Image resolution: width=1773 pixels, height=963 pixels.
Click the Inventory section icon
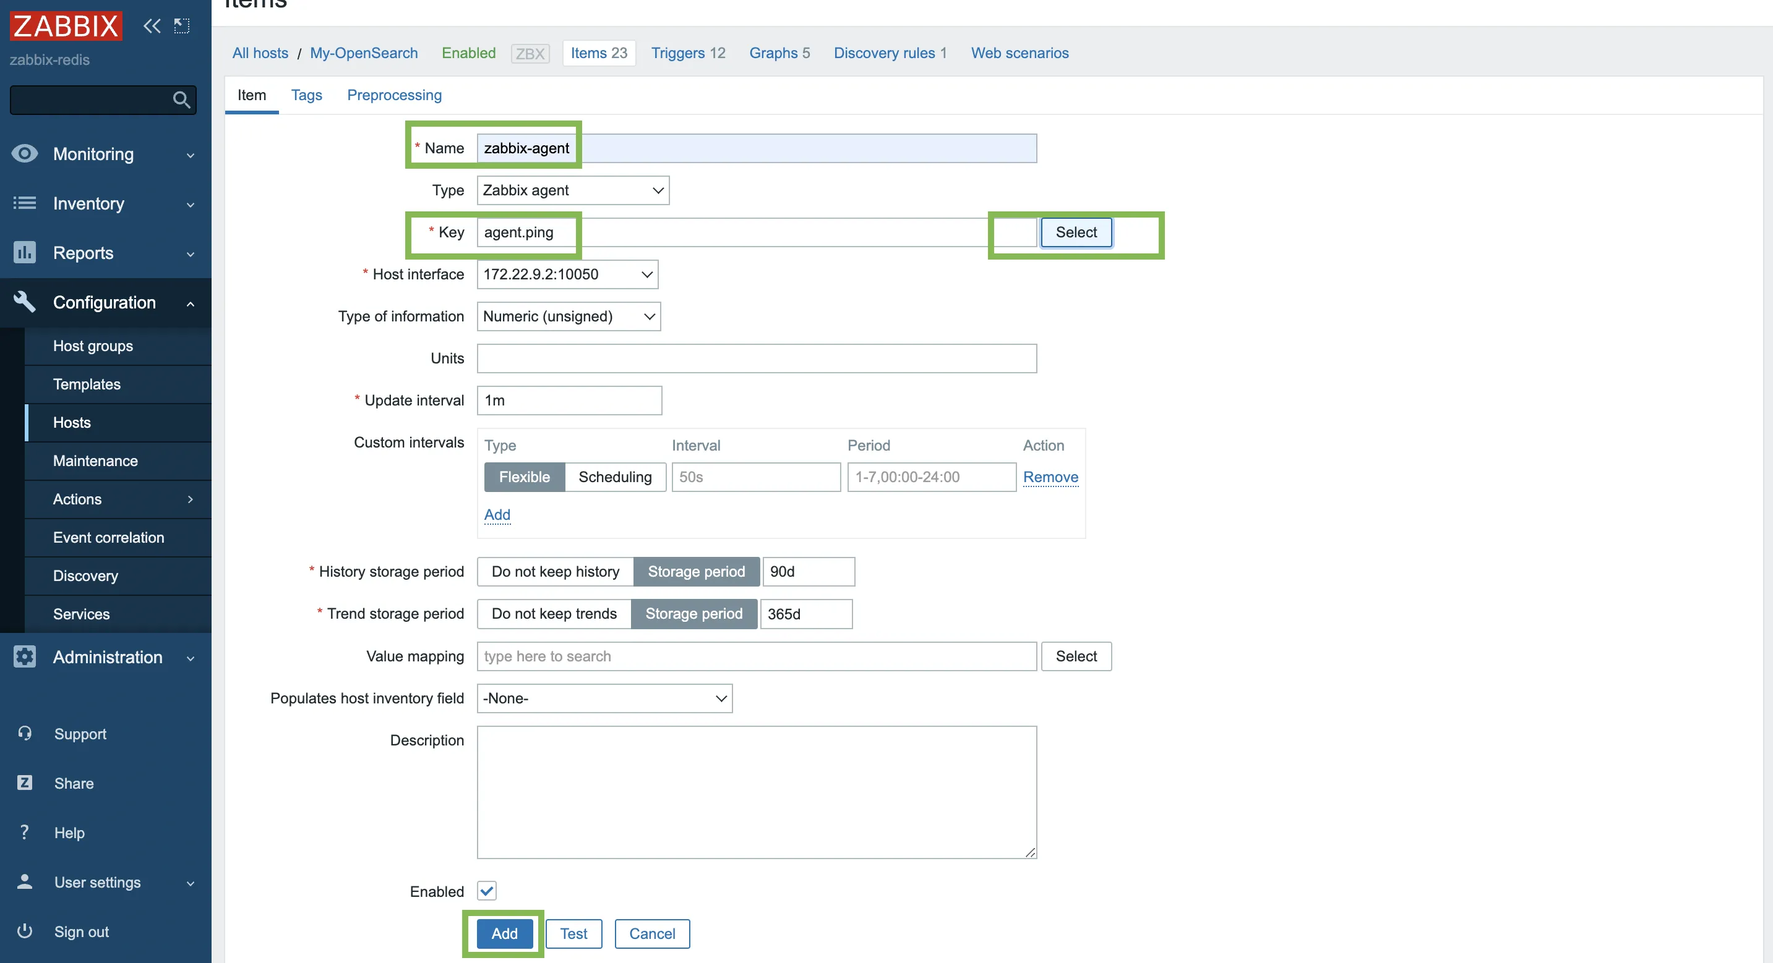click(x=25, y=203)
